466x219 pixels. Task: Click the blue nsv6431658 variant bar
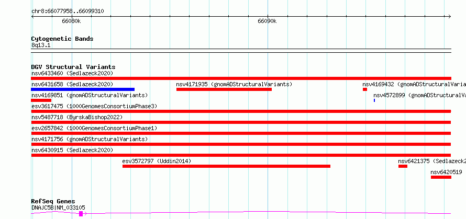tap(83, 89)
